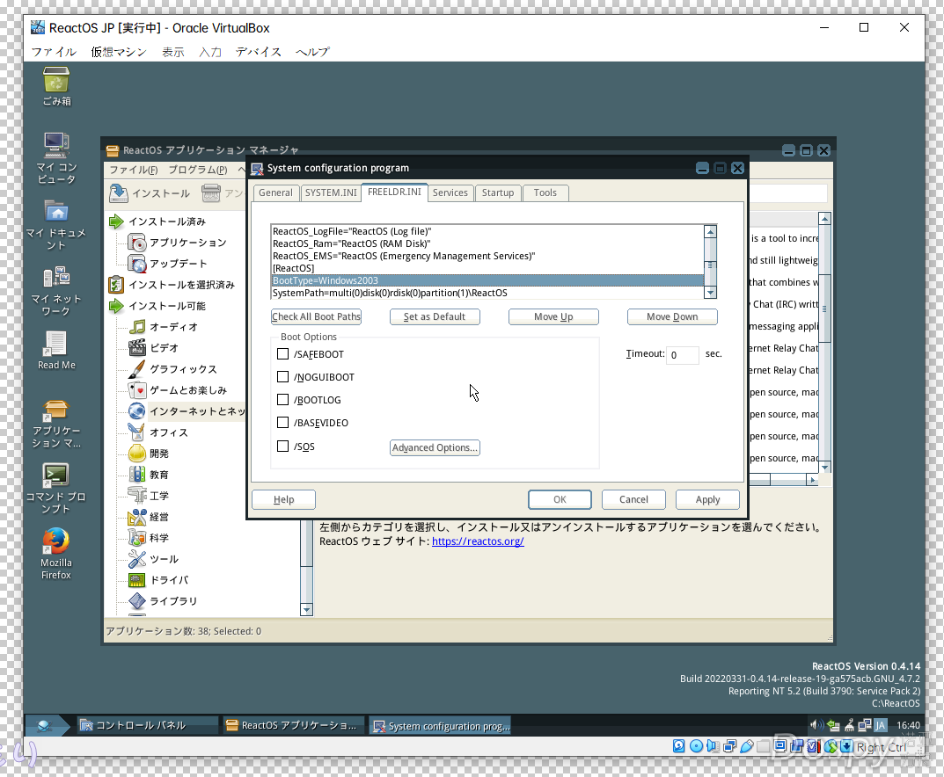Viewport: 944px width, 777px height.
Task: Enable the /NOGUIBOOT checkbox
Action: (x=283, y=377)
